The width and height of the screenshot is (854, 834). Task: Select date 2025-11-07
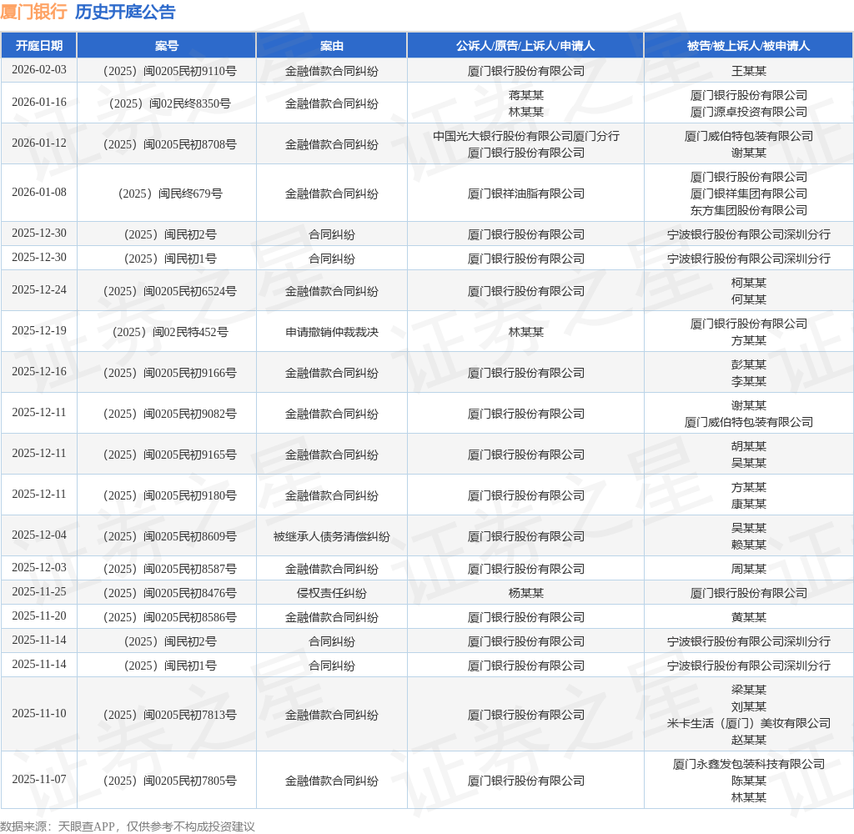tap(39, 780)
